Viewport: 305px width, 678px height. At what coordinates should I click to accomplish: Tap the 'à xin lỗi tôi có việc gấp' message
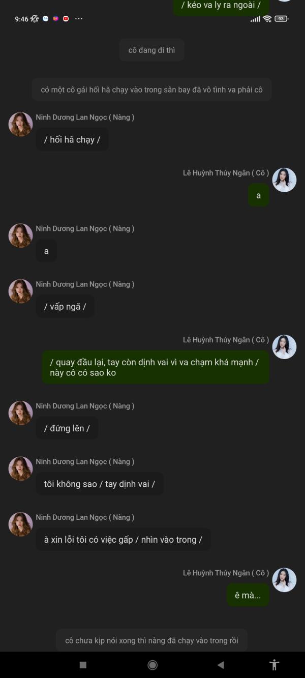pos(123,540)
